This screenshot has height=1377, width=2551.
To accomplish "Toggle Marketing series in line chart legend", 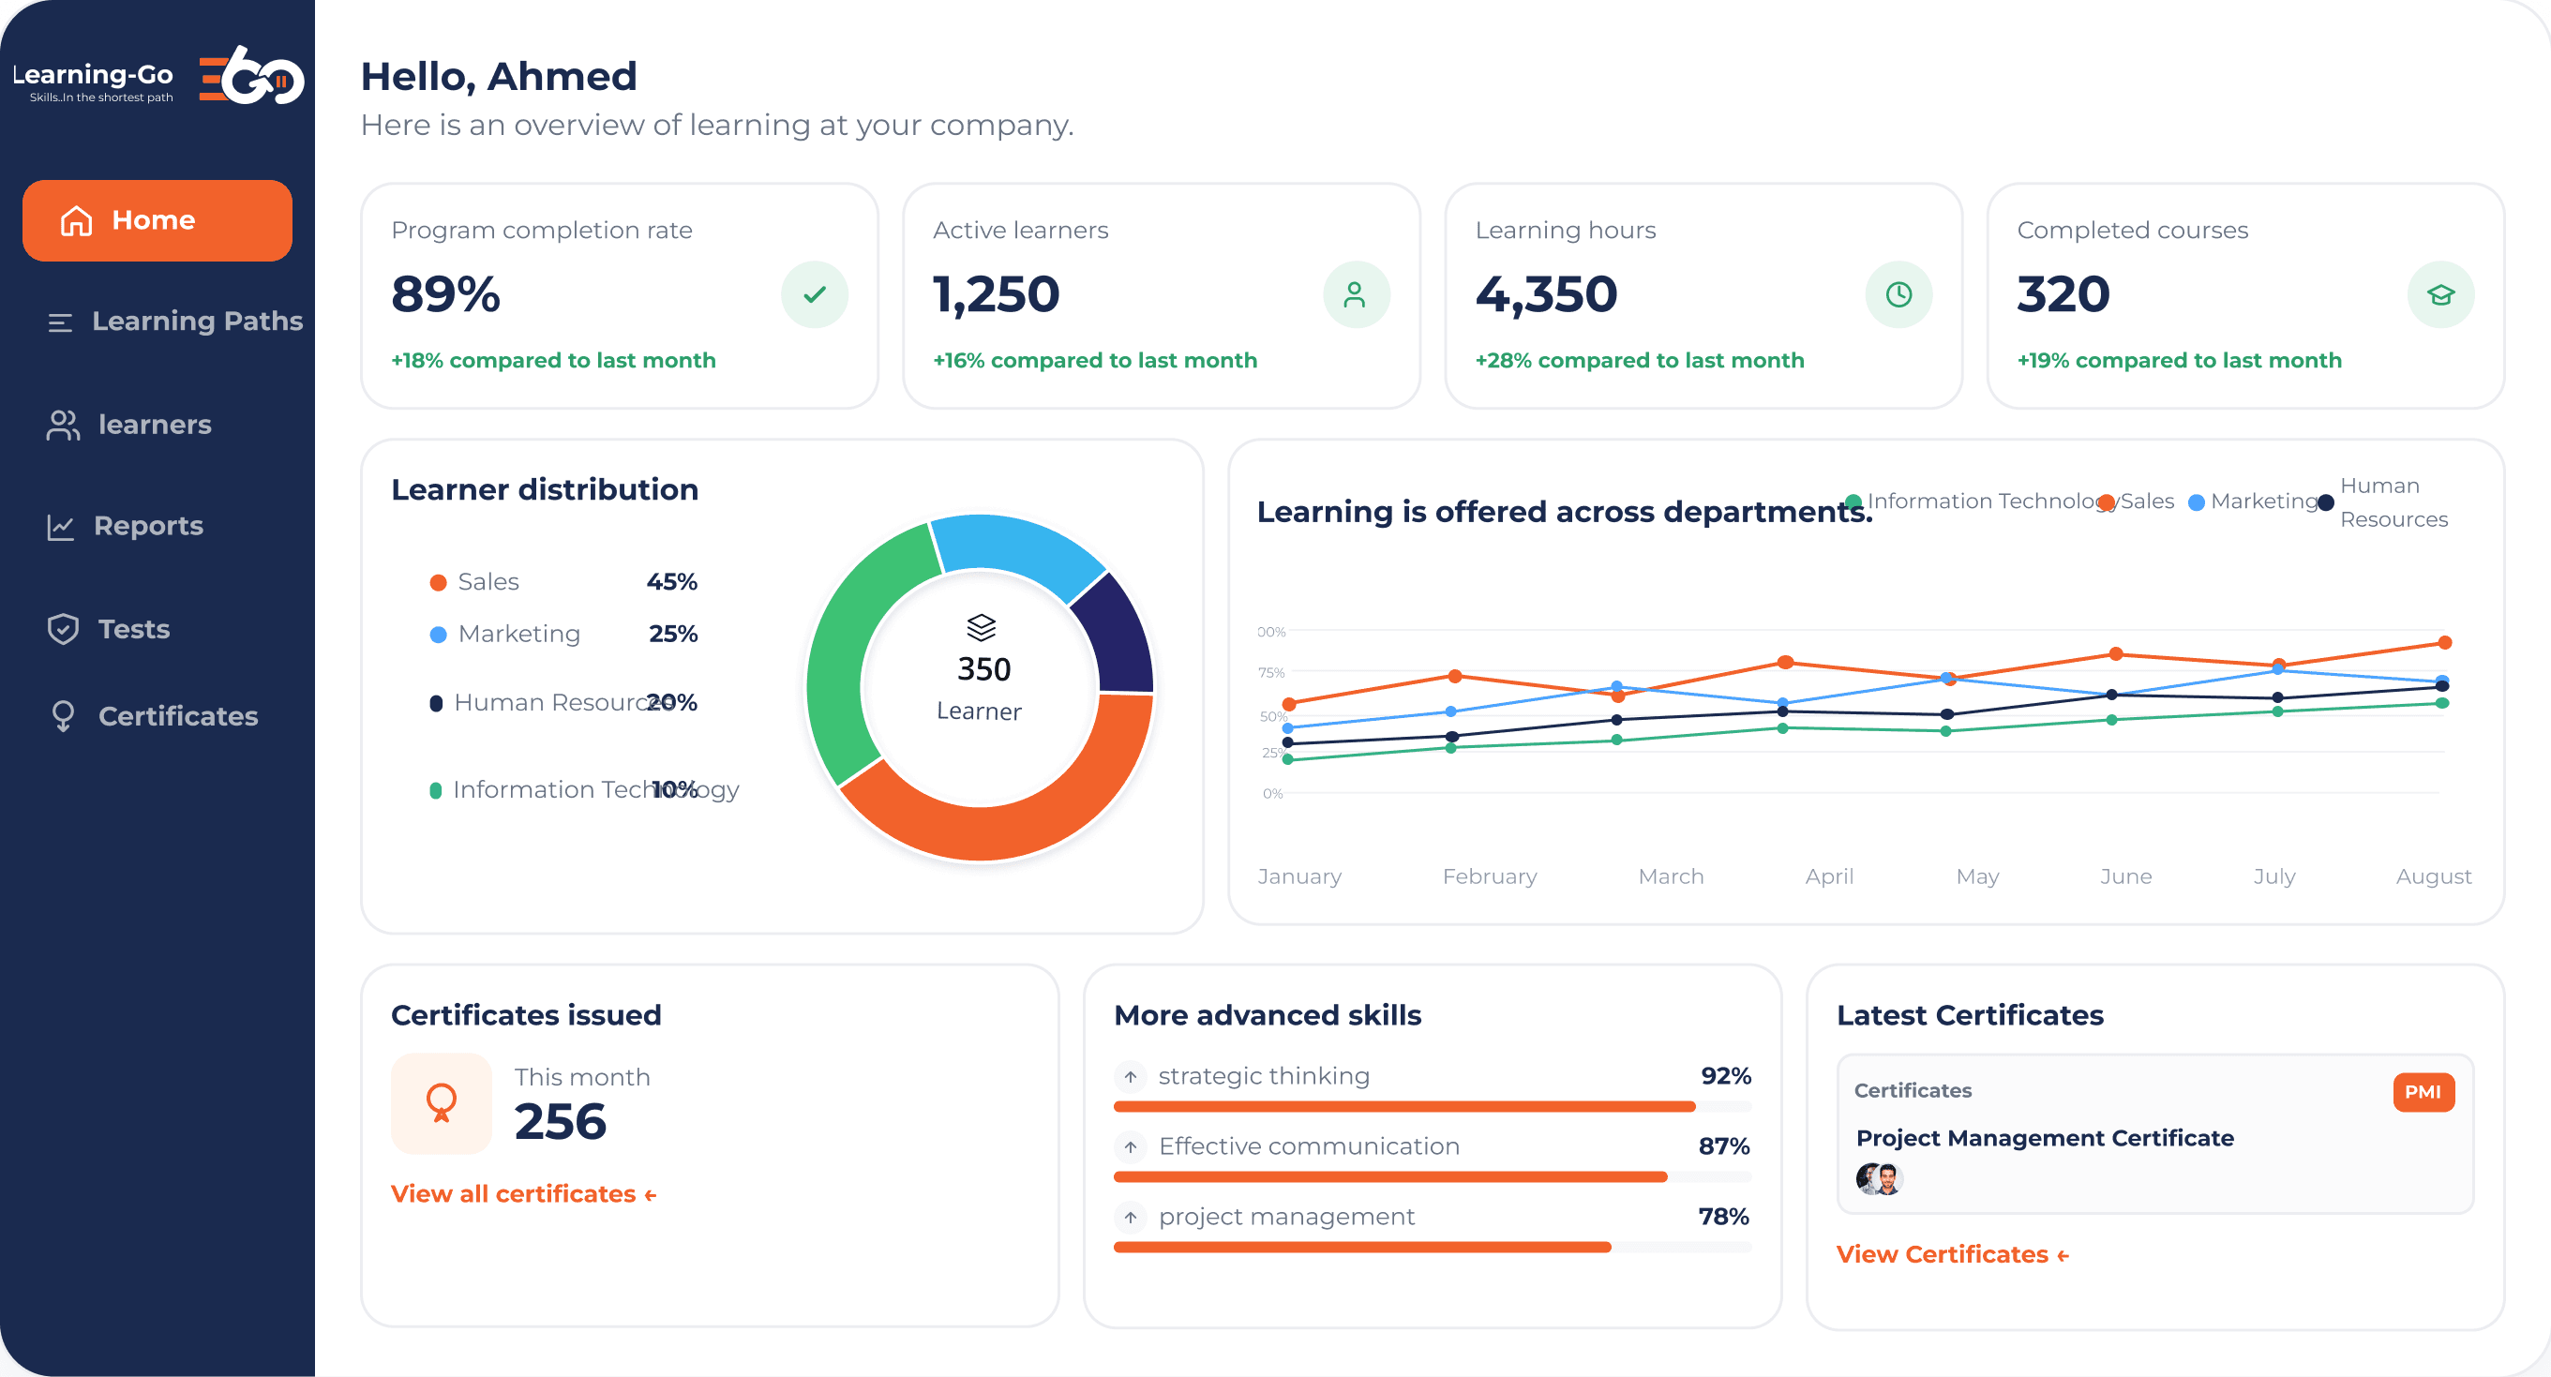I will (x=2253, y=501).
